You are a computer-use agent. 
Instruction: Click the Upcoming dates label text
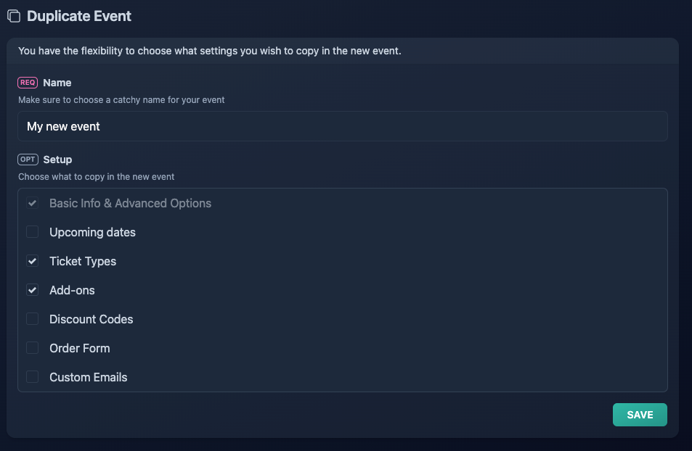point(92,232)
